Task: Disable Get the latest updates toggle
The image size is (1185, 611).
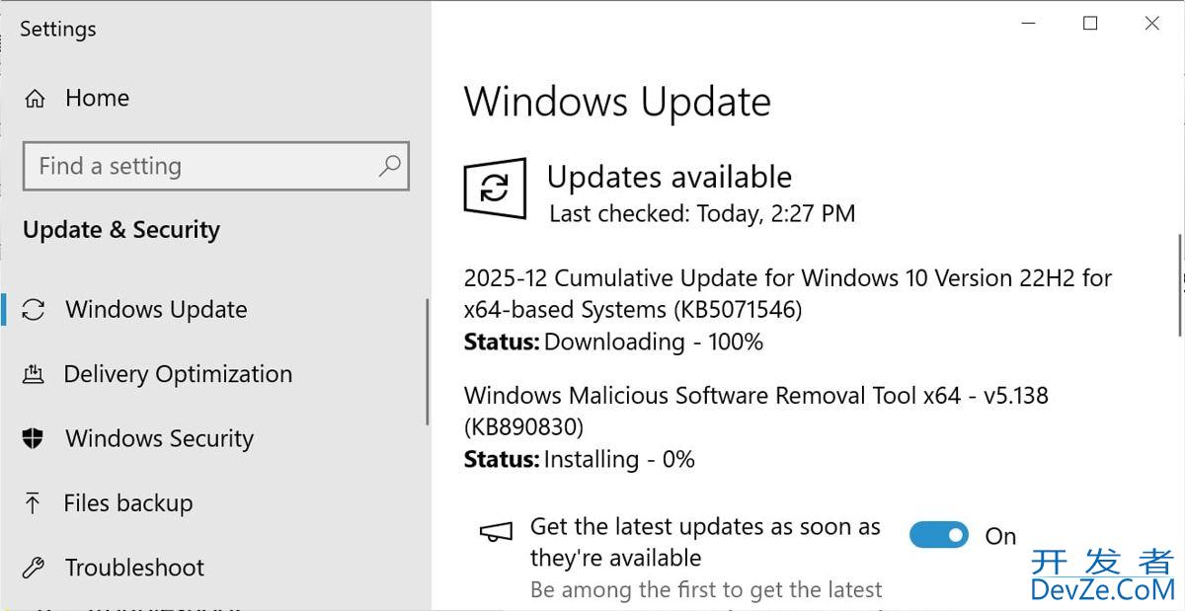Action: click(x=939, y=535)
